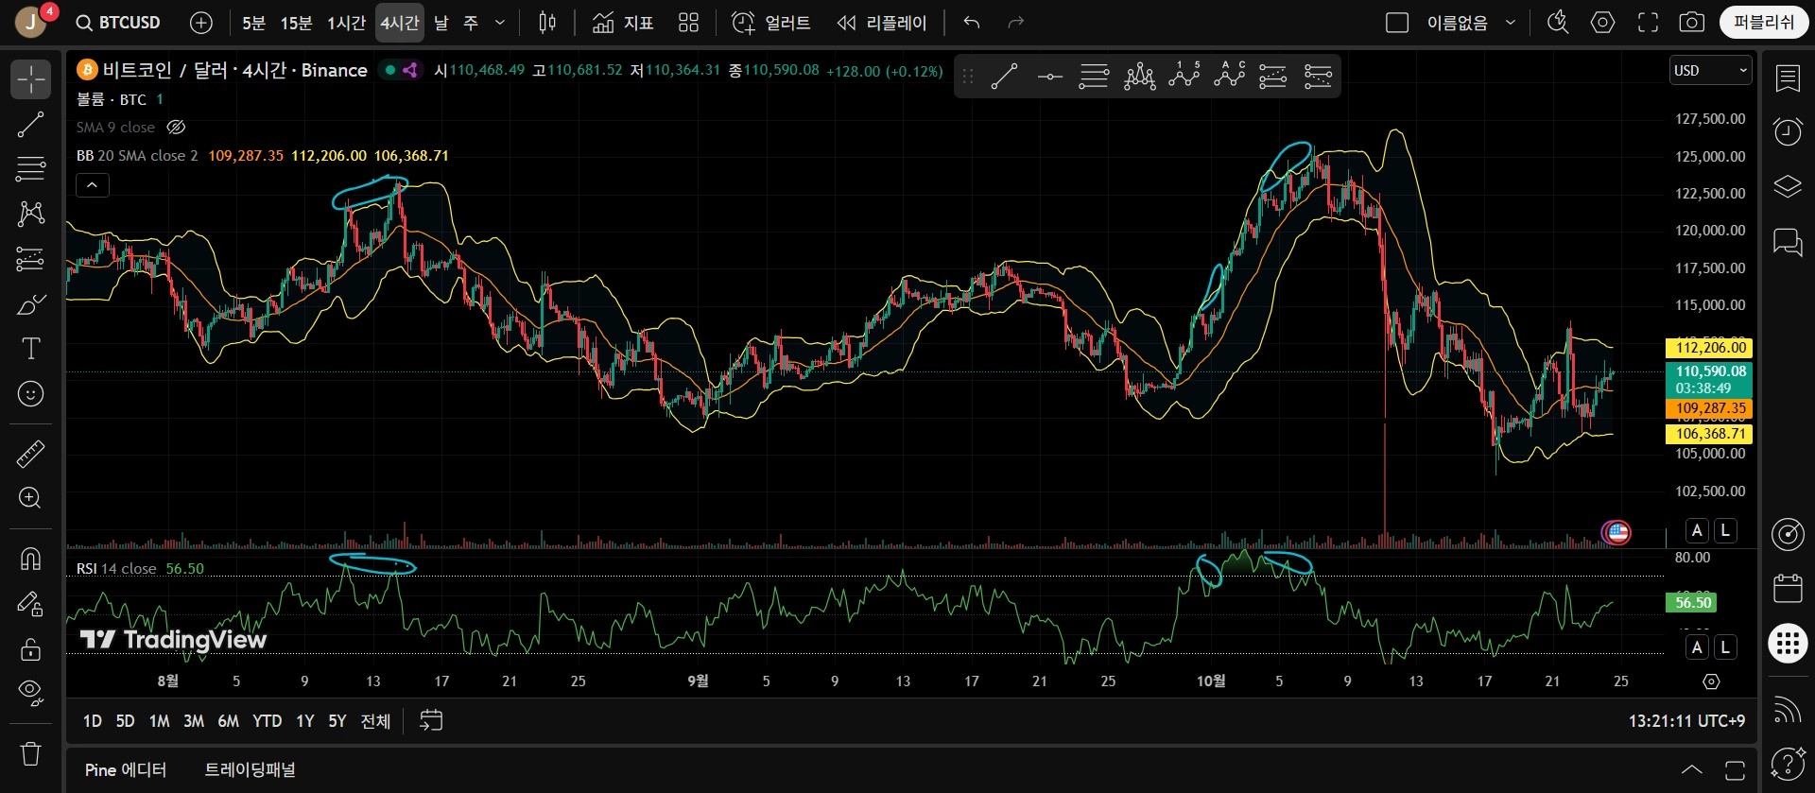Screen dimensions: 1815x793
Task: Select the ruler measure tool
Action: coord(30,454)
